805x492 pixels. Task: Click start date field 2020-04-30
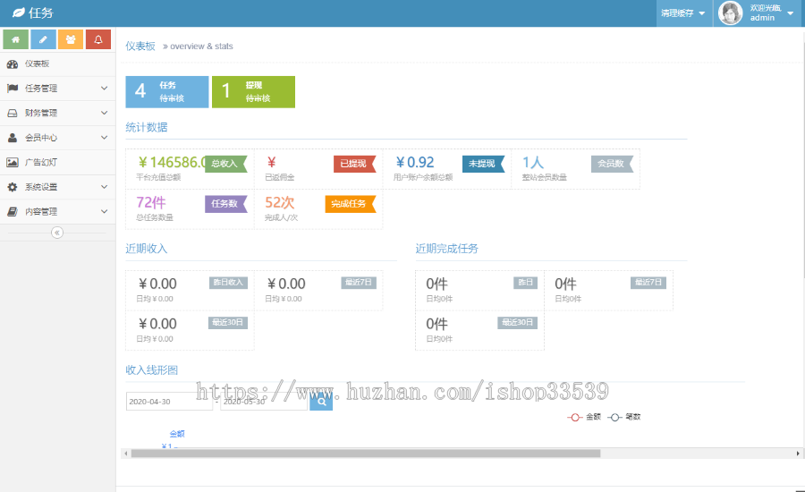(x=169, y=402)
